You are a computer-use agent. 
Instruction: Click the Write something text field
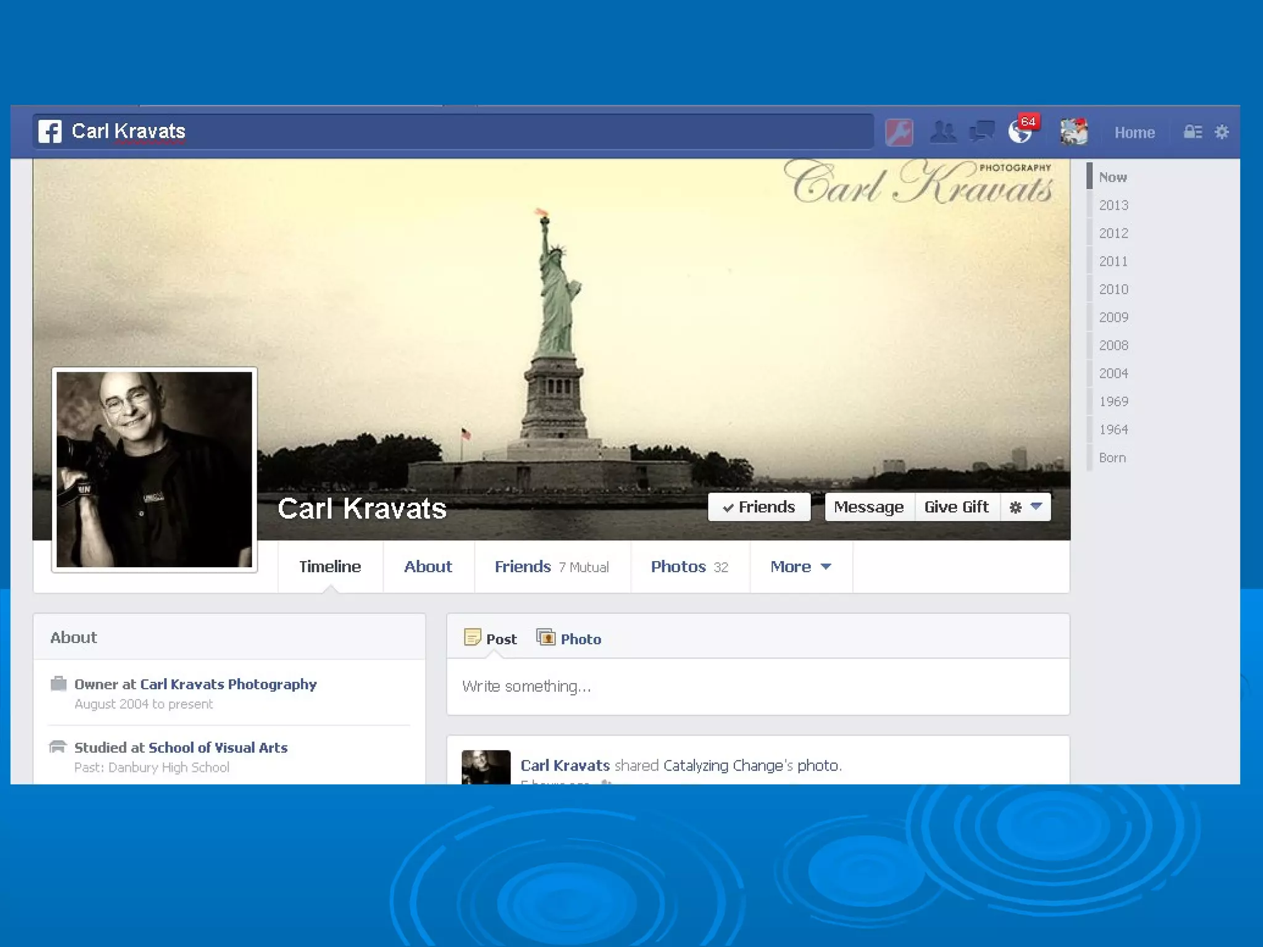(757, 686)
